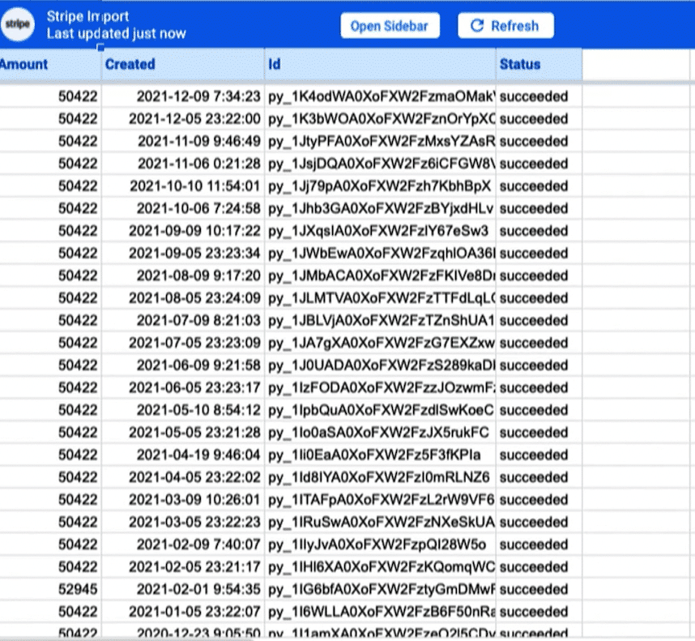Select Id cell starting py_1Jhb3GA0XoFXW2FzBYj
The width and height of the screenshot is (695, 641).
380,208
